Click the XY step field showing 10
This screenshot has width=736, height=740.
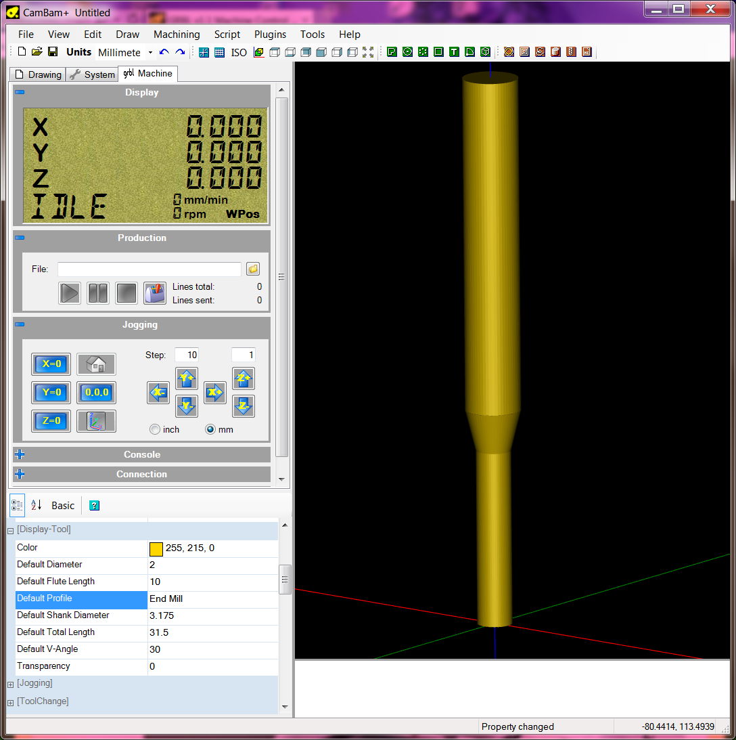pyautogui.click(x=187, y=355)
